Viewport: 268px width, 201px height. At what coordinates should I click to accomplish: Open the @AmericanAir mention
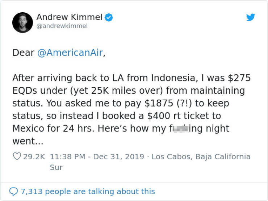click(70, 53)
